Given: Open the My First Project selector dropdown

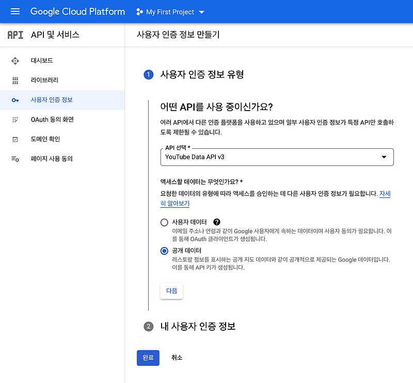Looking at the screenshot, I should pyautogui.click(x=170, y=12).
